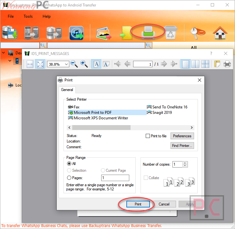The height and width of the screenshot is (229, 235).
Task: Show facing pages preview layout
Action: tap(195, 64)
